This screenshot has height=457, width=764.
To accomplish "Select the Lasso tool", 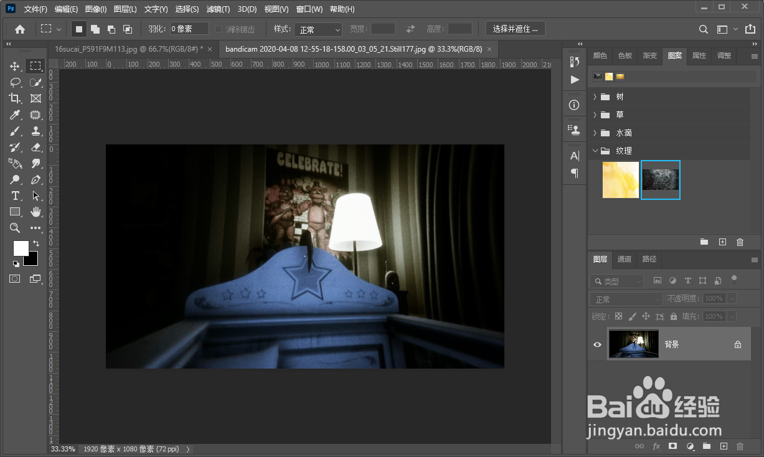I will pos(16,82).
